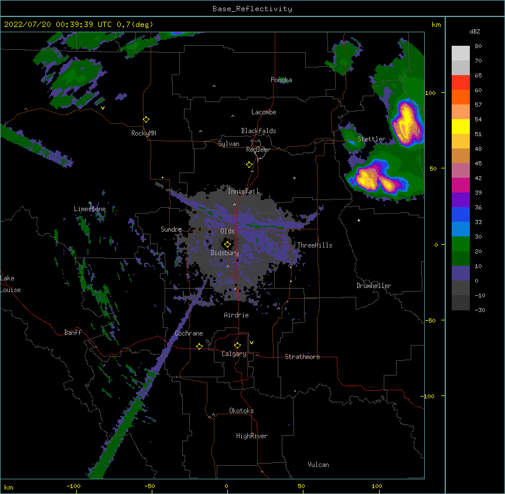This screenshot has height=494, width=505.
Task: Pick the blue 33-36 dBZ legend swatch
Action: click(x=460, y=214)
